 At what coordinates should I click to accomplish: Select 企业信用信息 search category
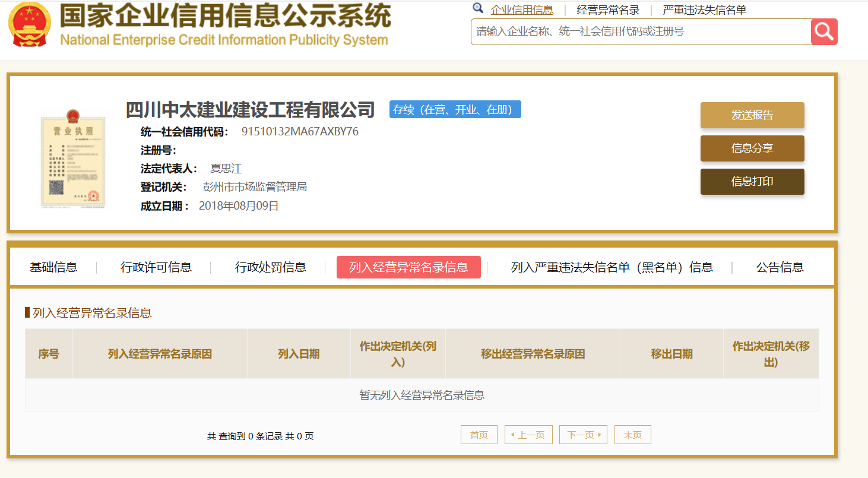tap(522, 10)
